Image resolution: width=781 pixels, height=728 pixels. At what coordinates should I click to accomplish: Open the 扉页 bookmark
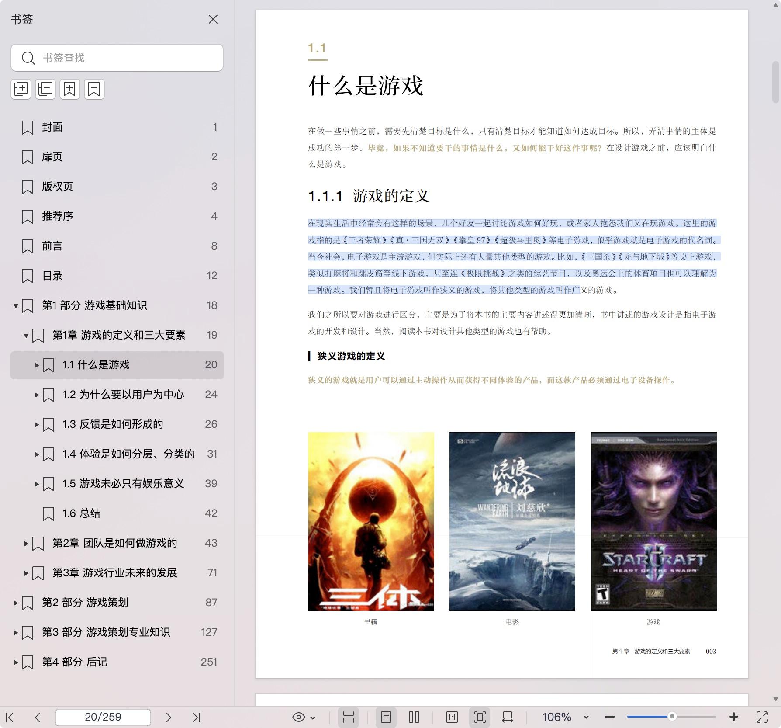pyautogui.click(x=117, y=157)
